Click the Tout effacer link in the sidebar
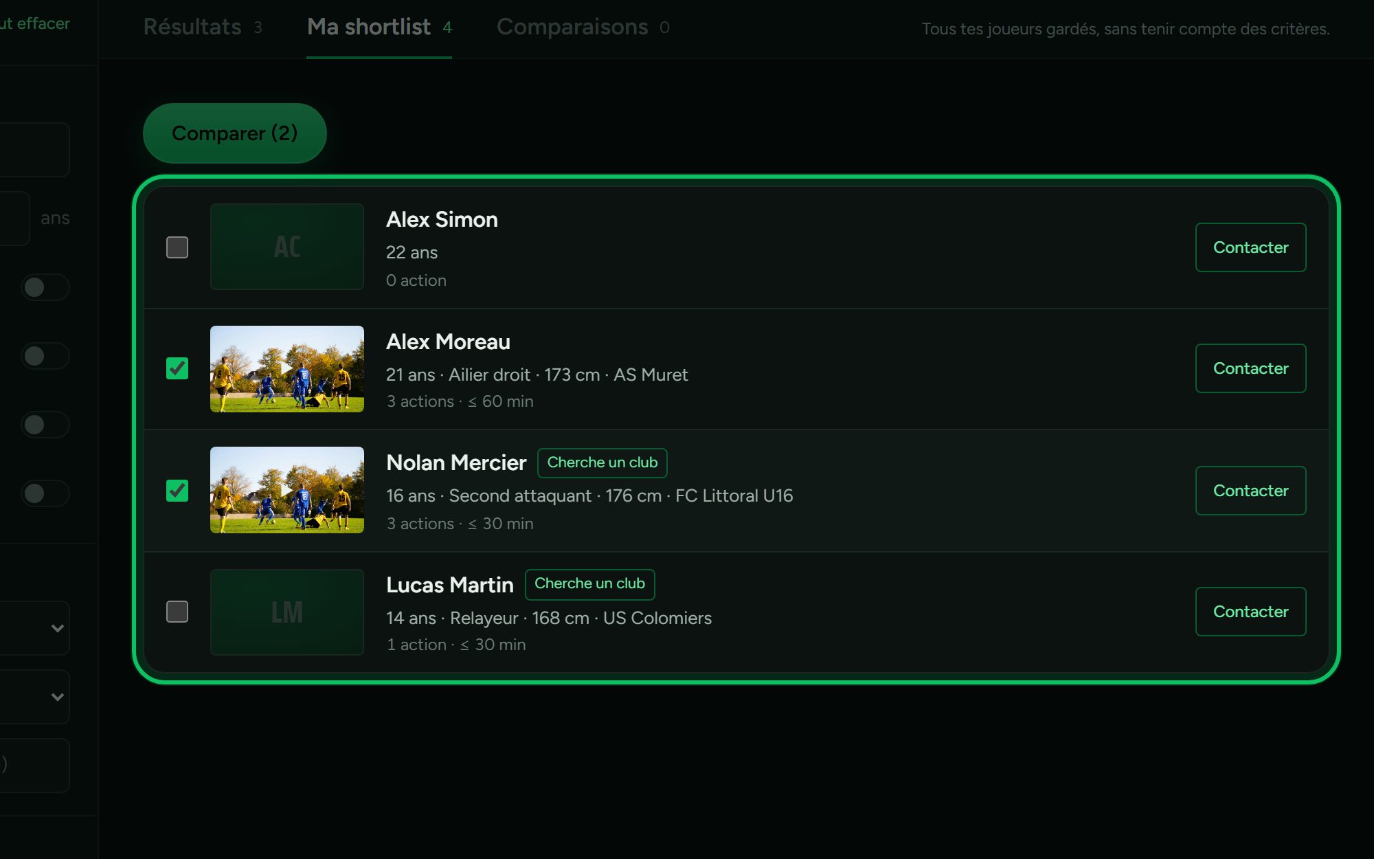 pos(35,23)
